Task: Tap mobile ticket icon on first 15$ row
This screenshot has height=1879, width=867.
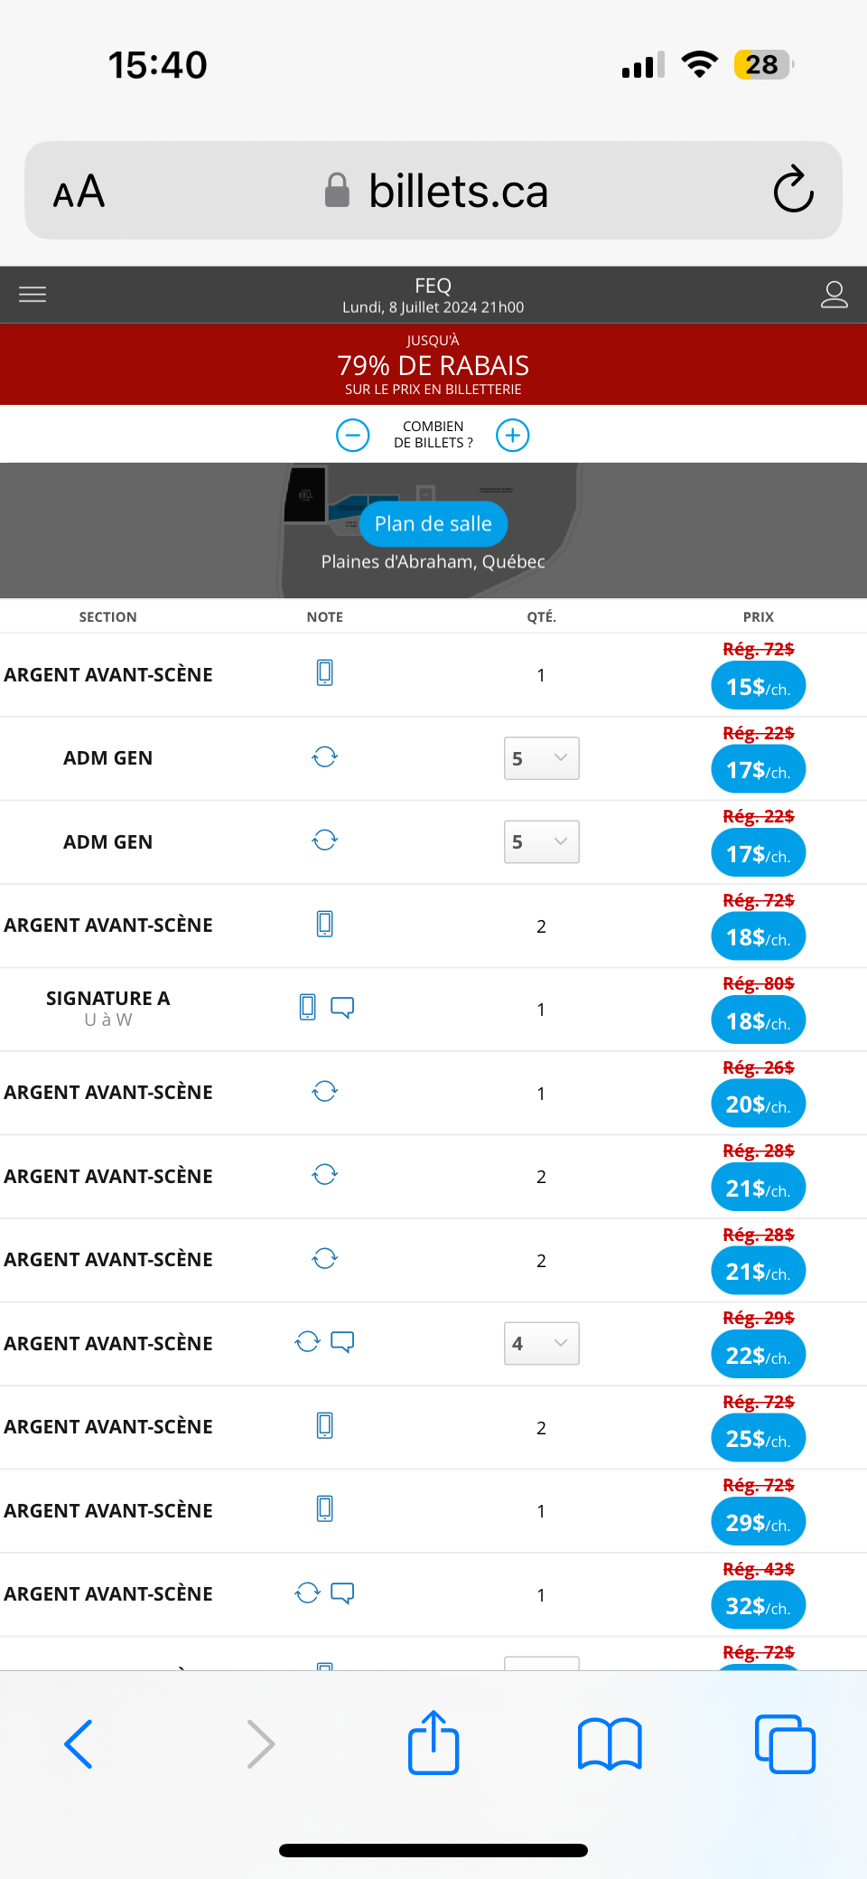Action: click(x=325, y=672)
